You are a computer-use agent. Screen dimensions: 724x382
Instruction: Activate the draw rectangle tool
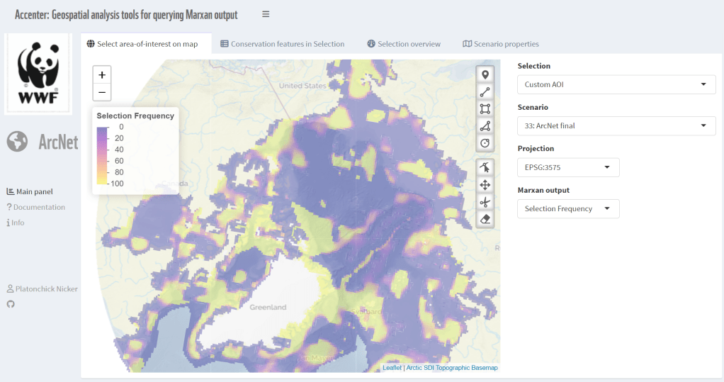click(485, 109)
